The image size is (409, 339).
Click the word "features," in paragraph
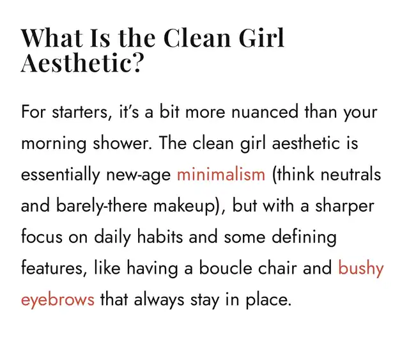pyautogui.click(x=51, y=267)
